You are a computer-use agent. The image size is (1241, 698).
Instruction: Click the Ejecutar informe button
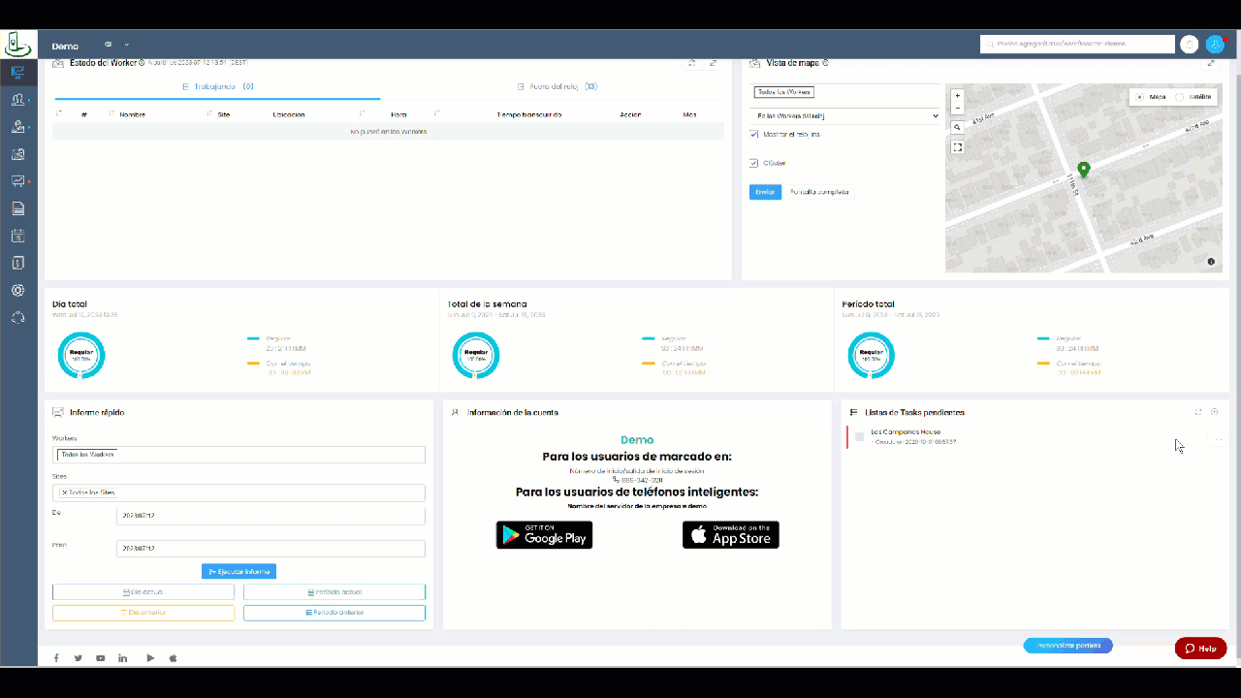(x=239, y=571)
